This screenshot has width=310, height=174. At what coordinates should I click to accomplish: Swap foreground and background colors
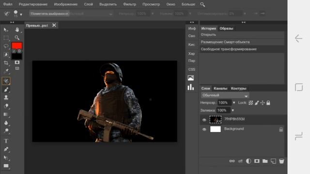click(x=14, y=51)
